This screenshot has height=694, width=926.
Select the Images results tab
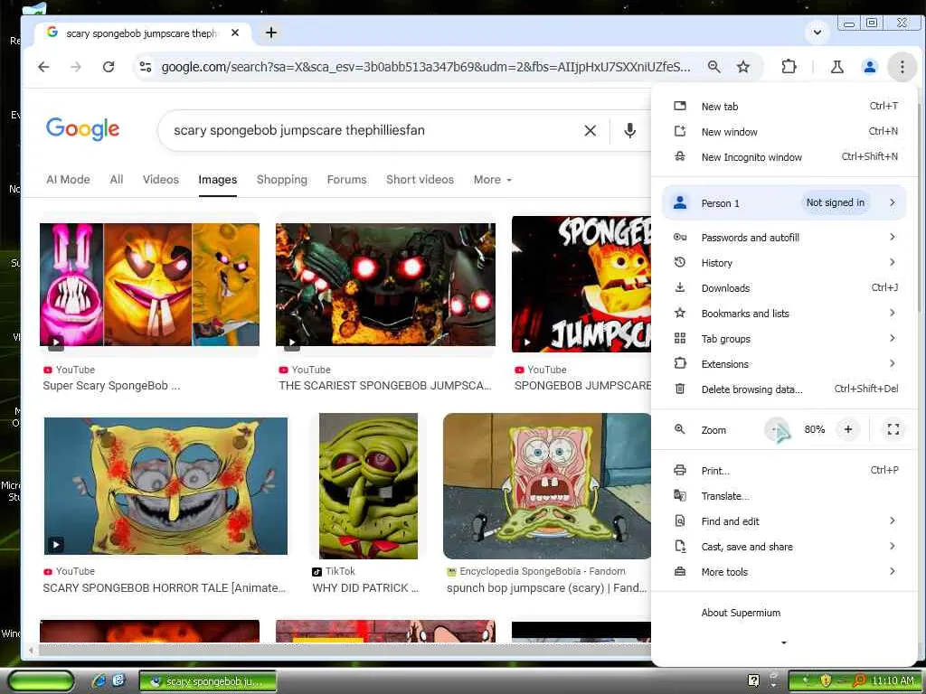pos(217,180)
